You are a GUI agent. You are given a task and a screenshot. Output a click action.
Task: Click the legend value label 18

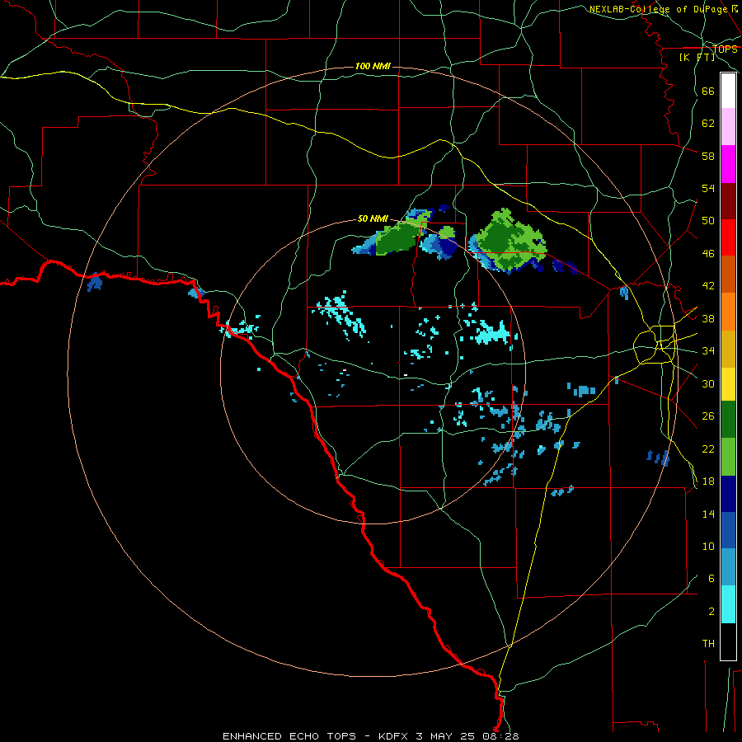[x=708, y=481]
